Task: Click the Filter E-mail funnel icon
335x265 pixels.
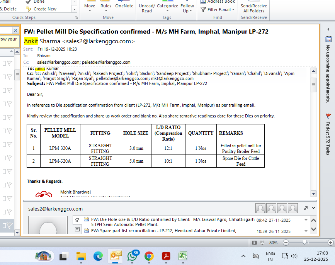Action: click(x=203, y=10)
